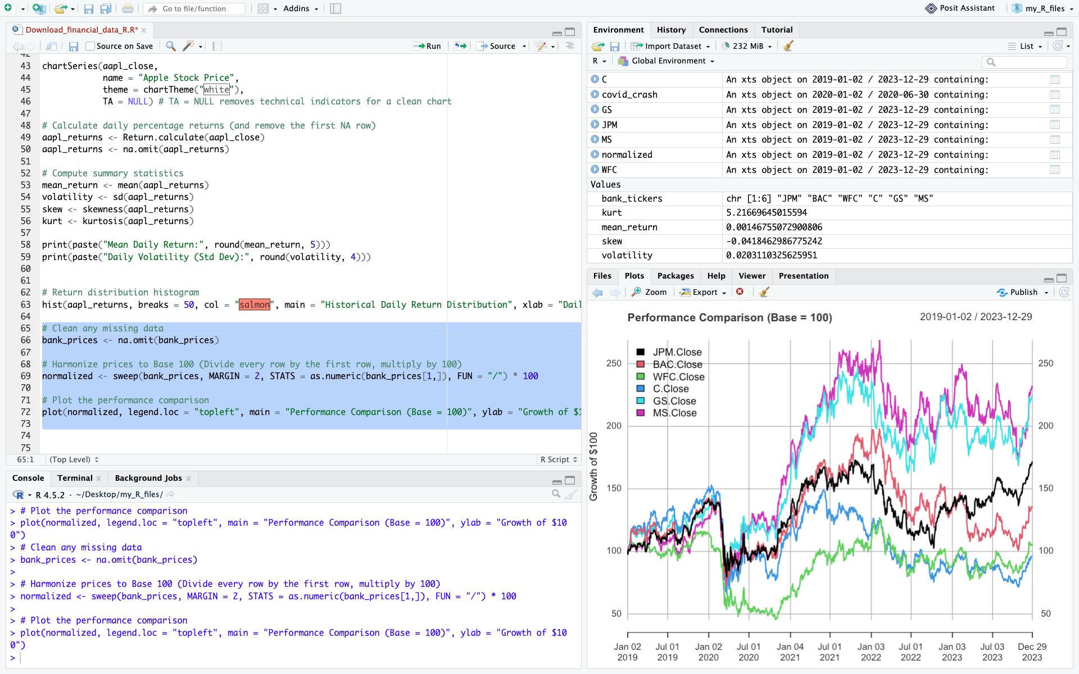The width and height of the screenshot is (1079, 674).
Task: Toggle Source on Save checkbox
Action: coord(90,46)
